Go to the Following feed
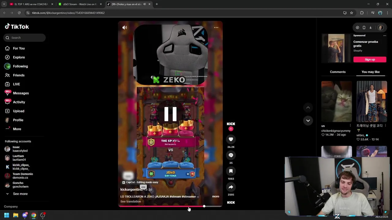The height and width of the screenshot is (220, 392). [16, 66]
